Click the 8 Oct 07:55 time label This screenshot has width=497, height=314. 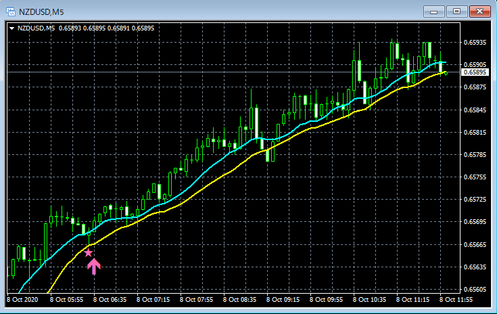(196, 299)
